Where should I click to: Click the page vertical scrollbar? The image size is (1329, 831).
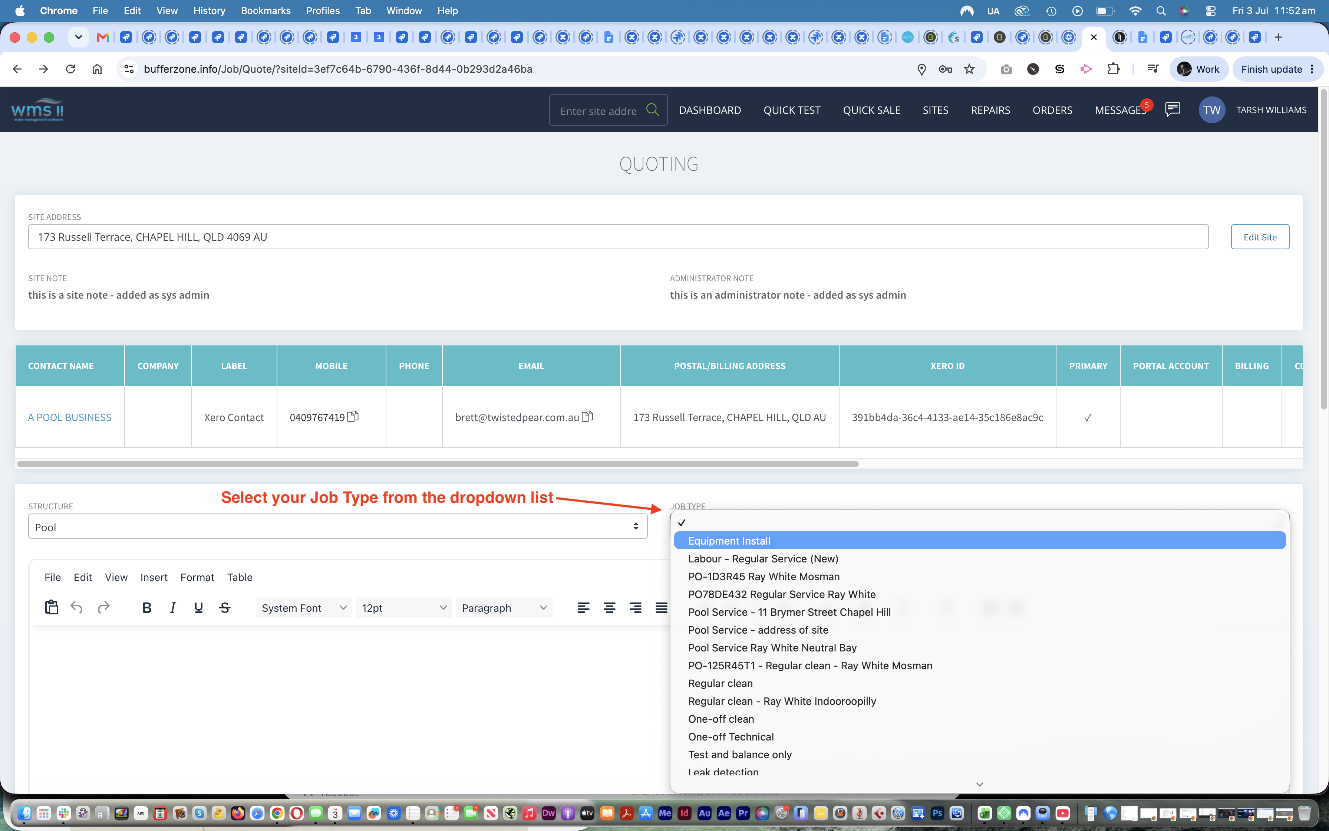pos(1323,250)
